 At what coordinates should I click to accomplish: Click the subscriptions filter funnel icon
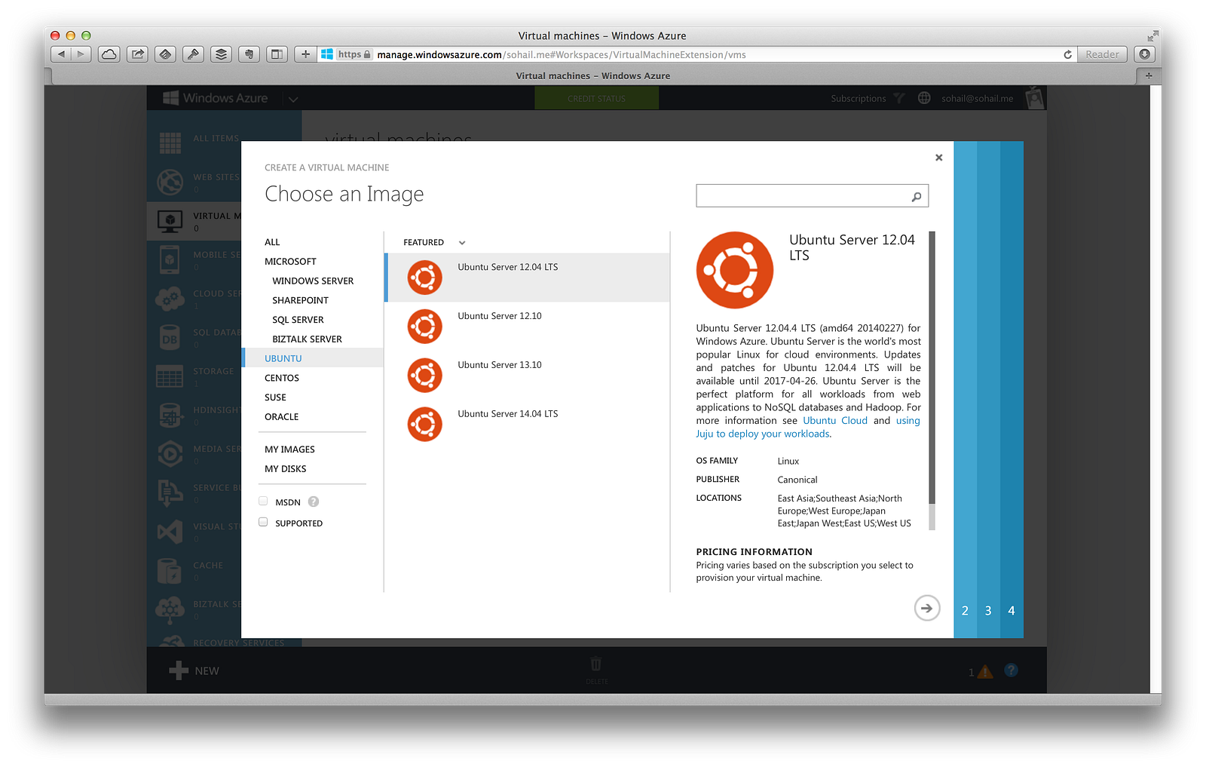coord(898,98)
